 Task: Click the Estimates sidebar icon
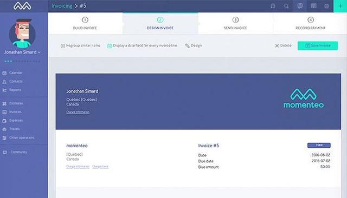point(4,103)
